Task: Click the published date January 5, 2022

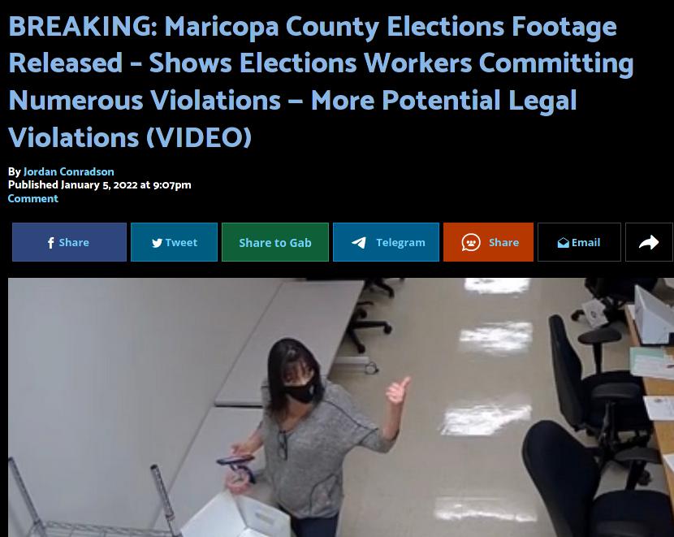Action: pos(99,185)
